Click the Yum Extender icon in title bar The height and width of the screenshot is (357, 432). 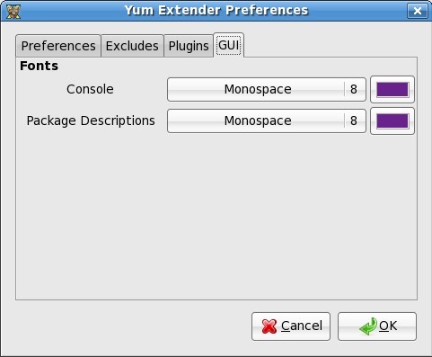(13, 11)
